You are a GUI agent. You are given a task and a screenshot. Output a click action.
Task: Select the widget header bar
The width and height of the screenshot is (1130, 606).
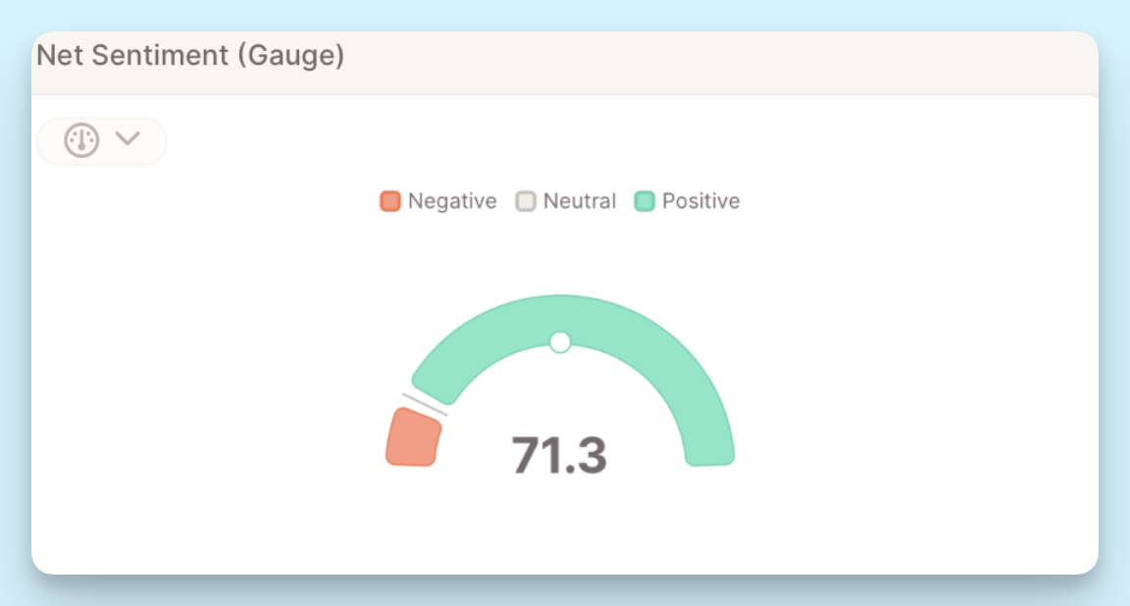[x=565, y=61]
